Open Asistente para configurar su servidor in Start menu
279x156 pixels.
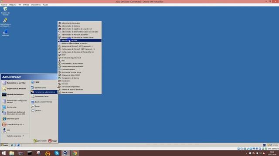pyautogui.click(x=15, y=101)
